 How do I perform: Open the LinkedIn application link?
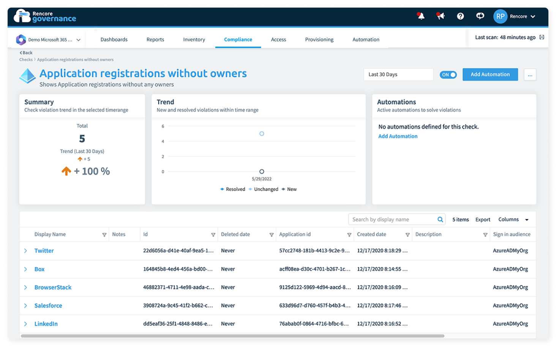(46, 324)
